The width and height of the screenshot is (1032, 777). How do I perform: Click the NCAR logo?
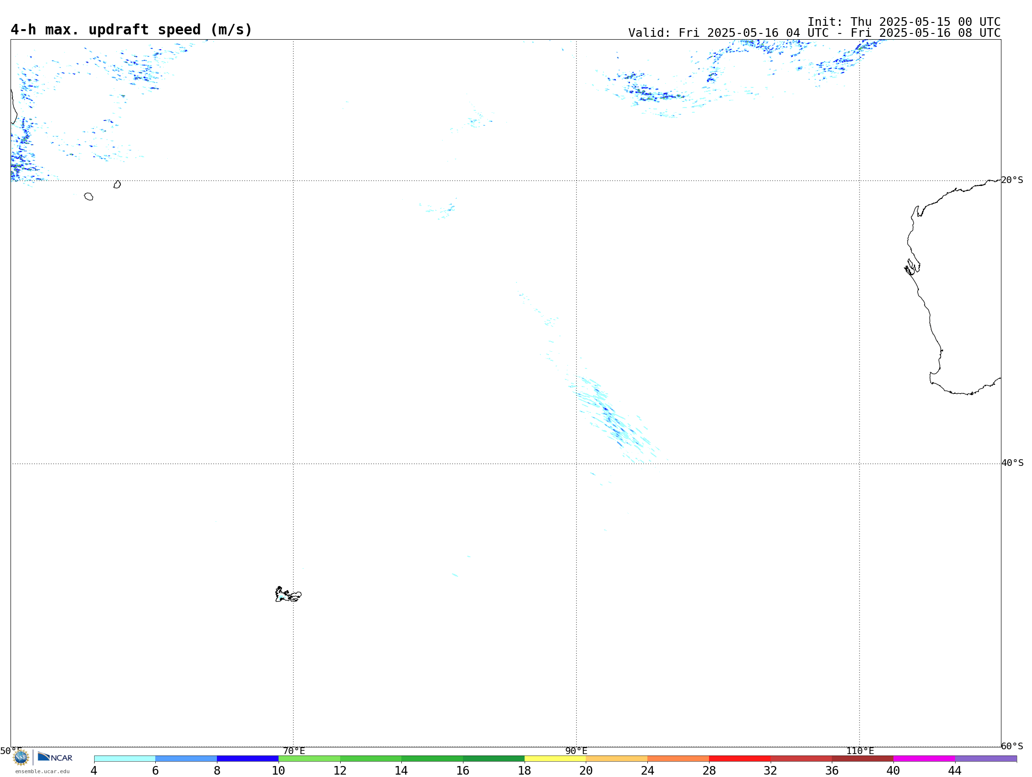[x=55, y=757]
